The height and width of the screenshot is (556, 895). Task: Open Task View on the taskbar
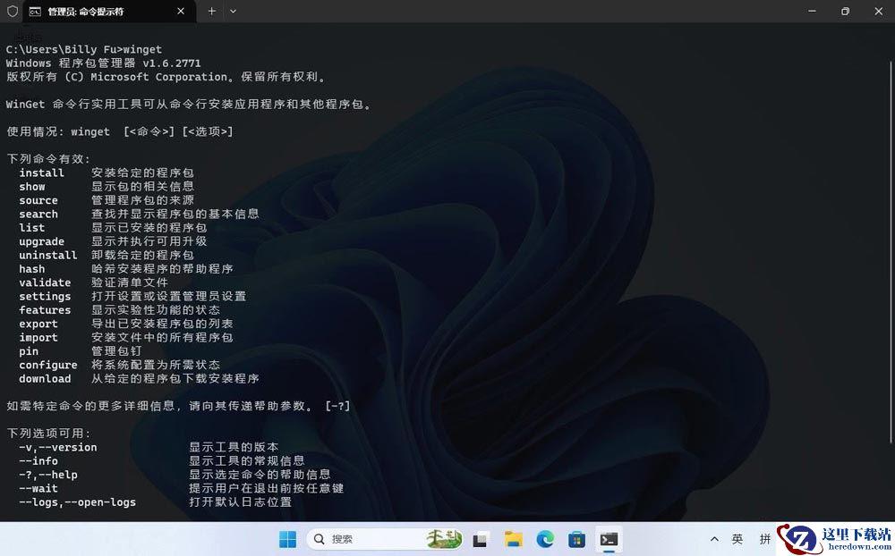481,539
